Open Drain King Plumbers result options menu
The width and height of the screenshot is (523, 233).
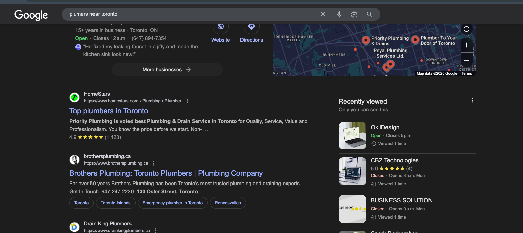(156, 231)
